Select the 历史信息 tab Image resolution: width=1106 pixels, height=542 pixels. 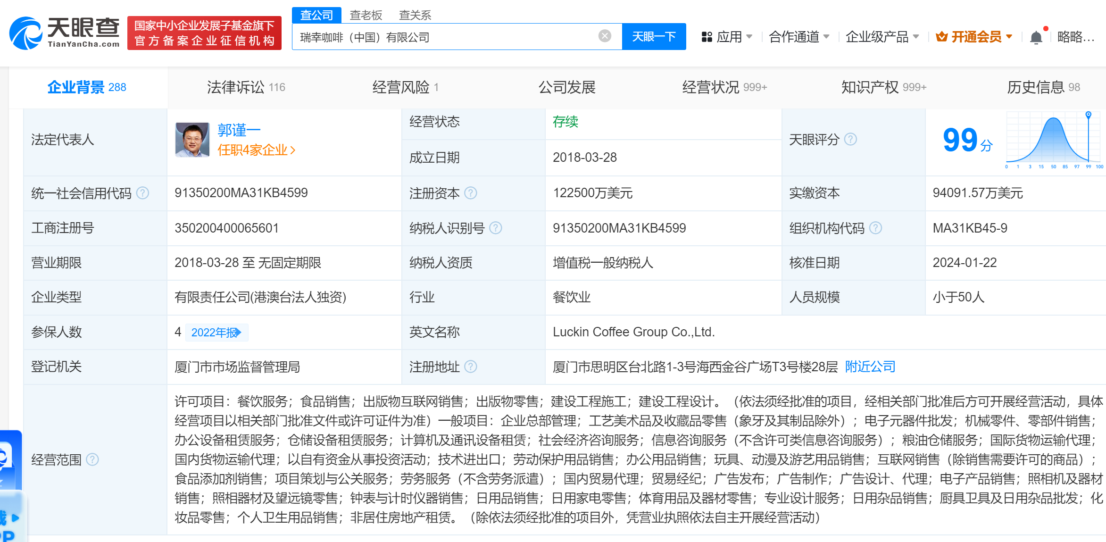coord(1043,87)
